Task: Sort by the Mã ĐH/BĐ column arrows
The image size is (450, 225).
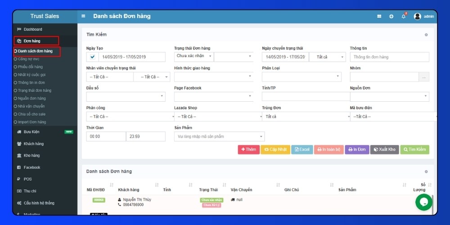Action: [x=112, y=185]
